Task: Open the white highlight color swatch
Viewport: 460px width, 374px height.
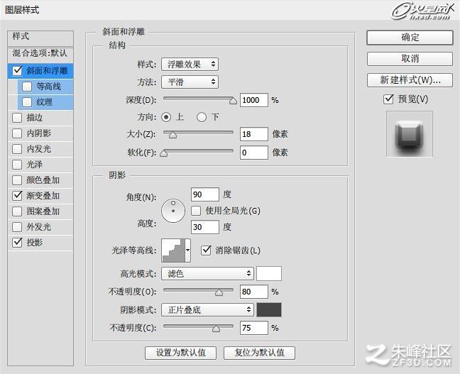Action: pyautogui.click(x=269, y=274)
